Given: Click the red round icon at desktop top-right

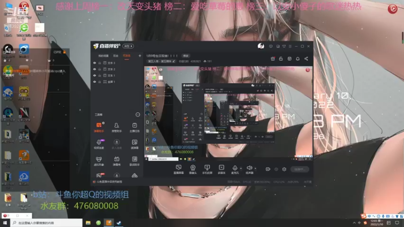Looking at the screenshot, I should 392,9.
